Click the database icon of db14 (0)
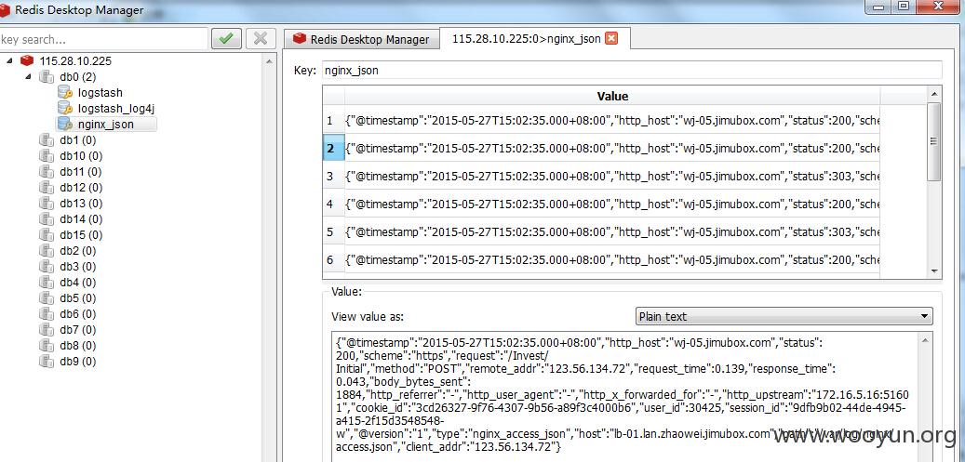The width and height of the screenshot is (965, 462). click(47, 219)
